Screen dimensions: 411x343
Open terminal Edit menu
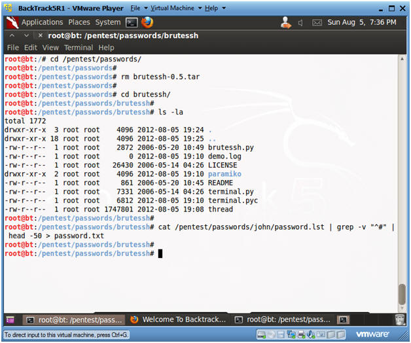[31, 48]
